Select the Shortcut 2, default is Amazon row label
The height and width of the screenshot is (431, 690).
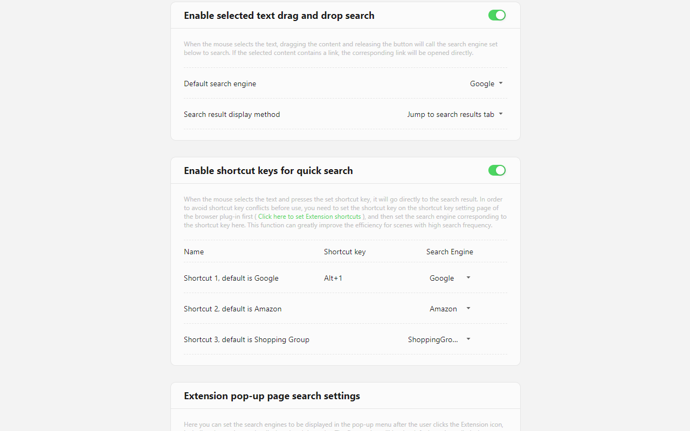[x=232, y=309]
